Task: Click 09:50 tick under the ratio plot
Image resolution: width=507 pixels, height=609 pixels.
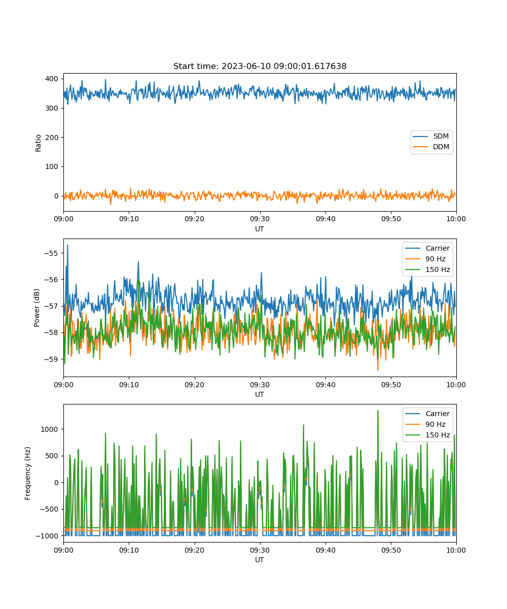Action: [390, 219]
